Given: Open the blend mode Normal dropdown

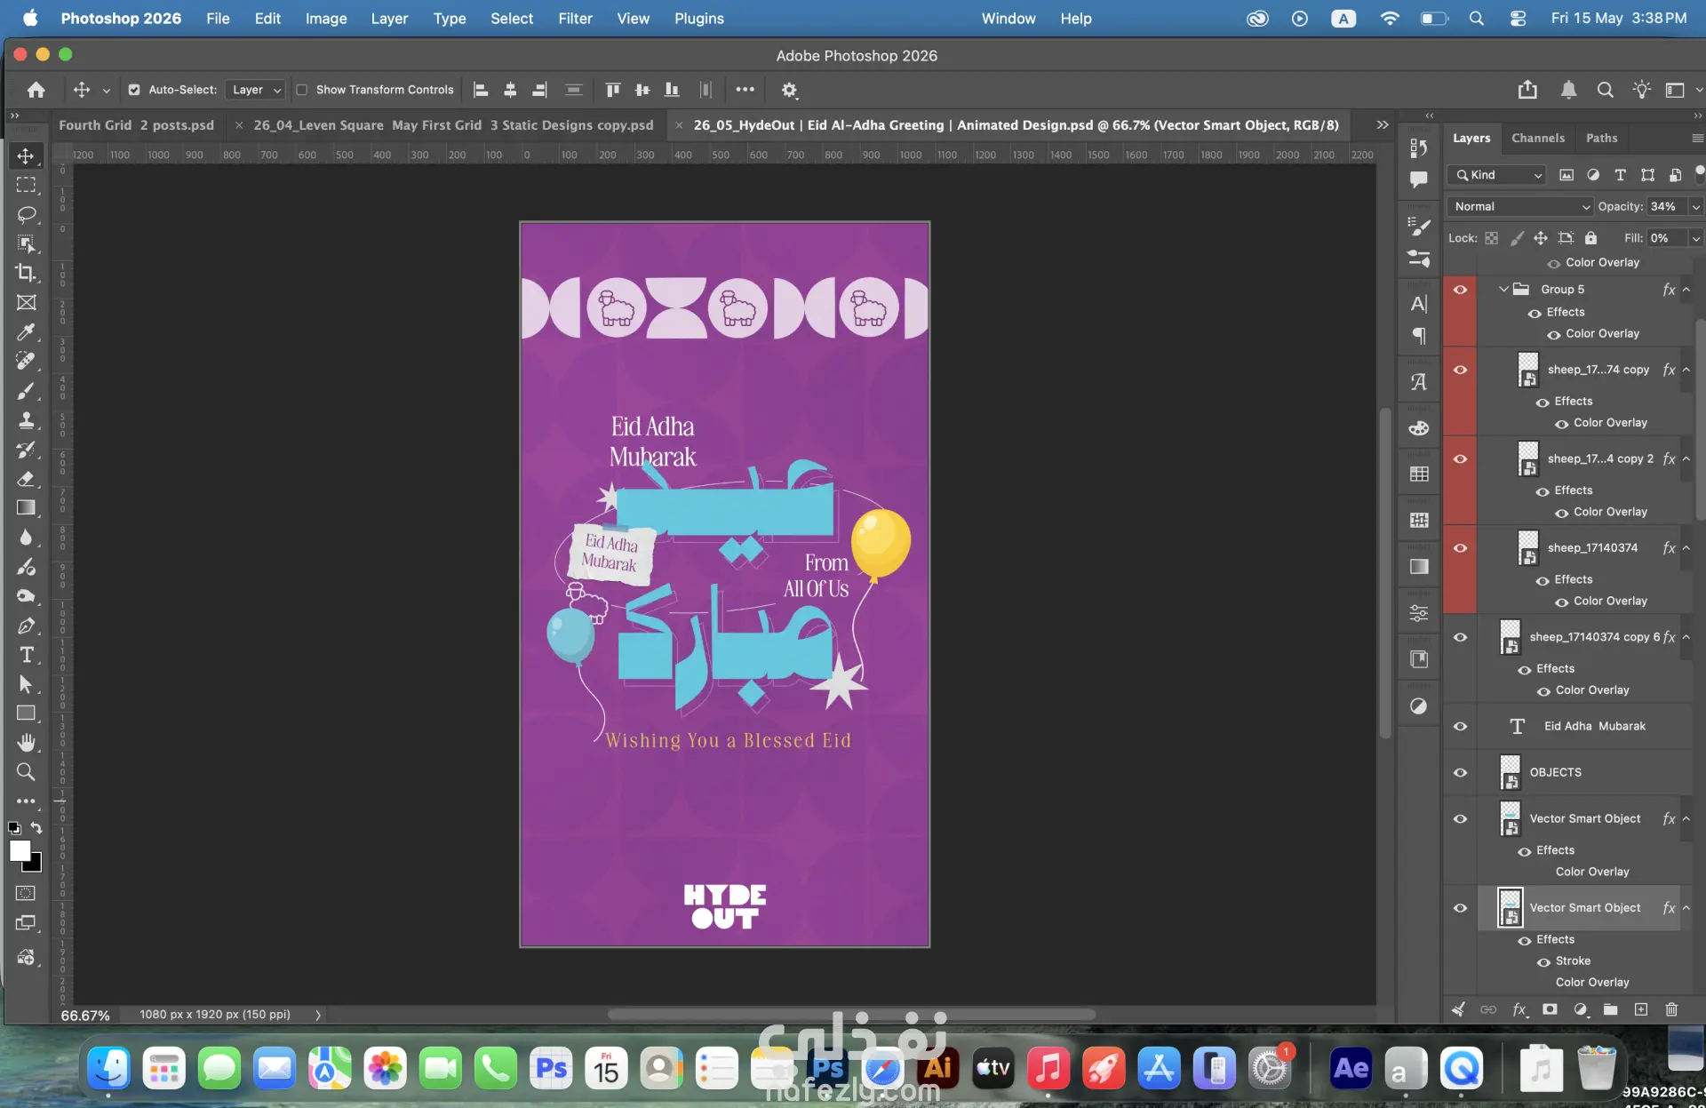Looking at the screenshot, I should (x=1520, y=206).
